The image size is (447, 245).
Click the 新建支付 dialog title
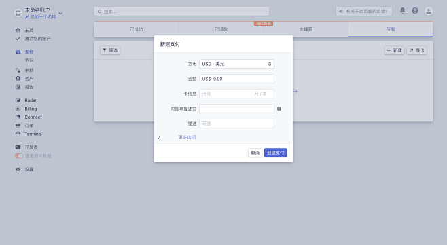170,44
